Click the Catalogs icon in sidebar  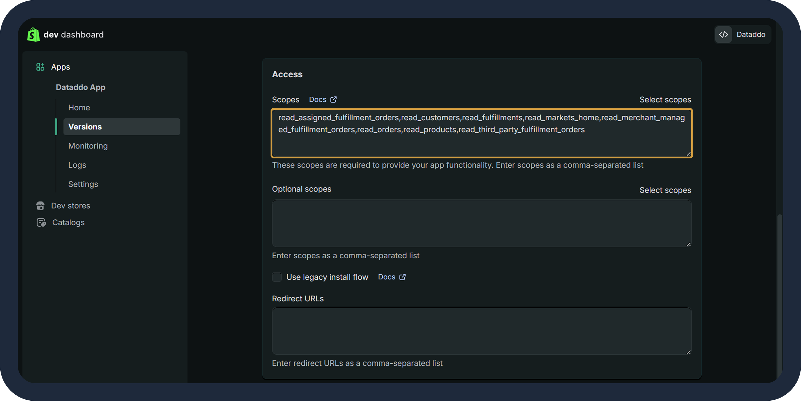[x=41, y=222]
